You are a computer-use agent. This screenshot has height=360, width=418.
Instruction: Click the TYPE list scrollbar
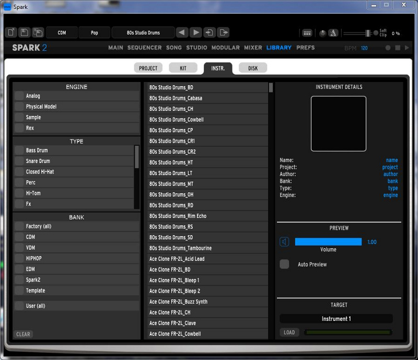point(137,157)
